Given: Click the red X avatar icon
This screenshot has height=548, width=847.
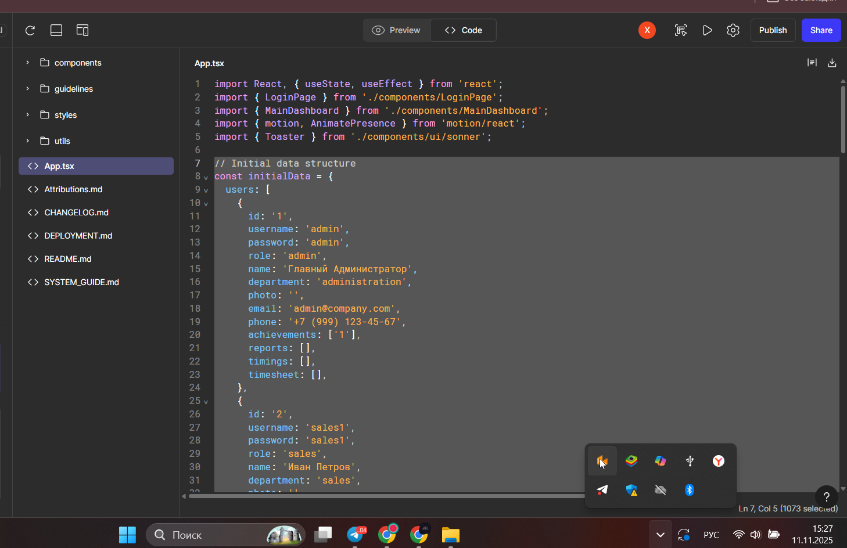Looking at the screenshot, I should pos(647,30).
